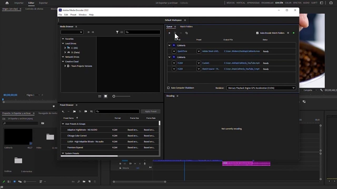
Task: Click the preset group folder icon in Preset Browser
Action: pos(74,111)
